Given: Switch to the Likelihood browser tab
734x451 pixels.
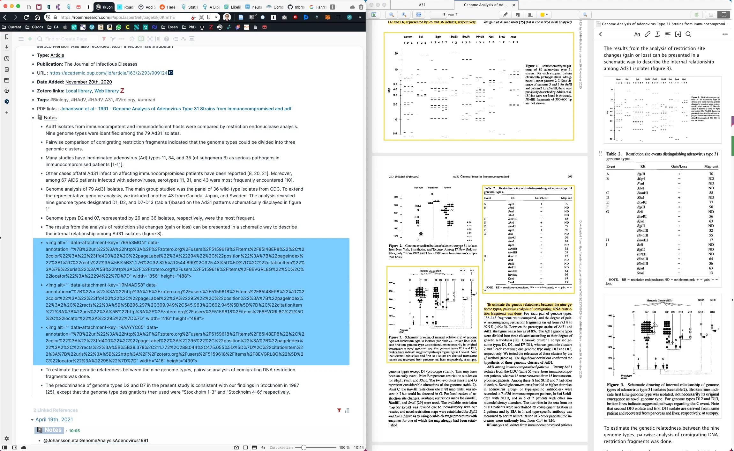Looking at the screenshot, I should click(x=232, y=7).
